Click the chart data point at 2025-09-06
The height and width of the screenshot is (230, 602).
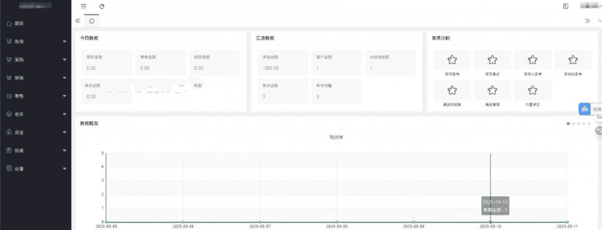183,222
